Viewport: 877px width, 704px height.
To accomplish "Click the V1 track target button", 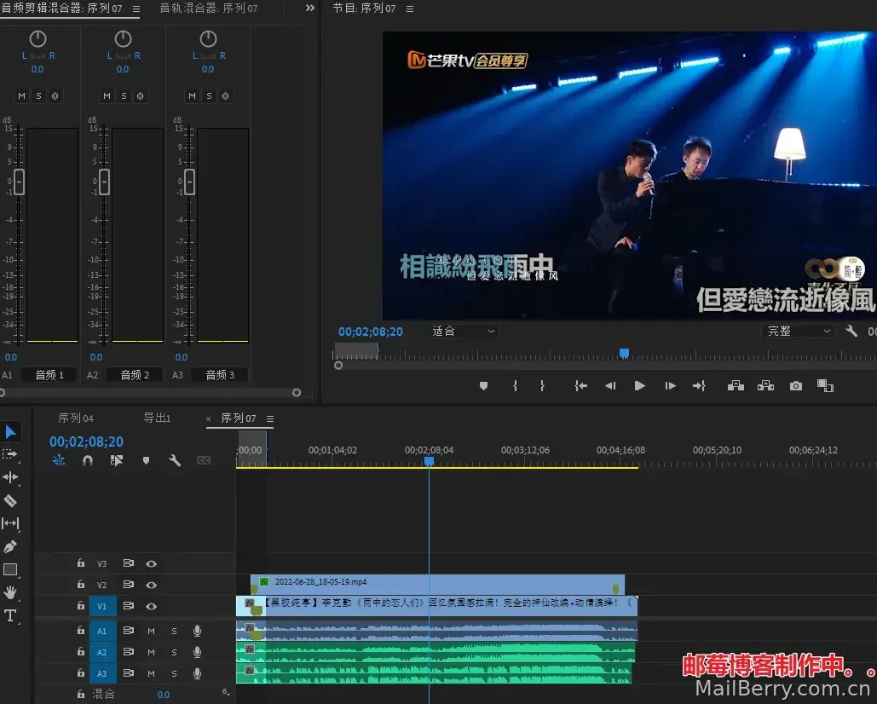I will tap(101, 606).
